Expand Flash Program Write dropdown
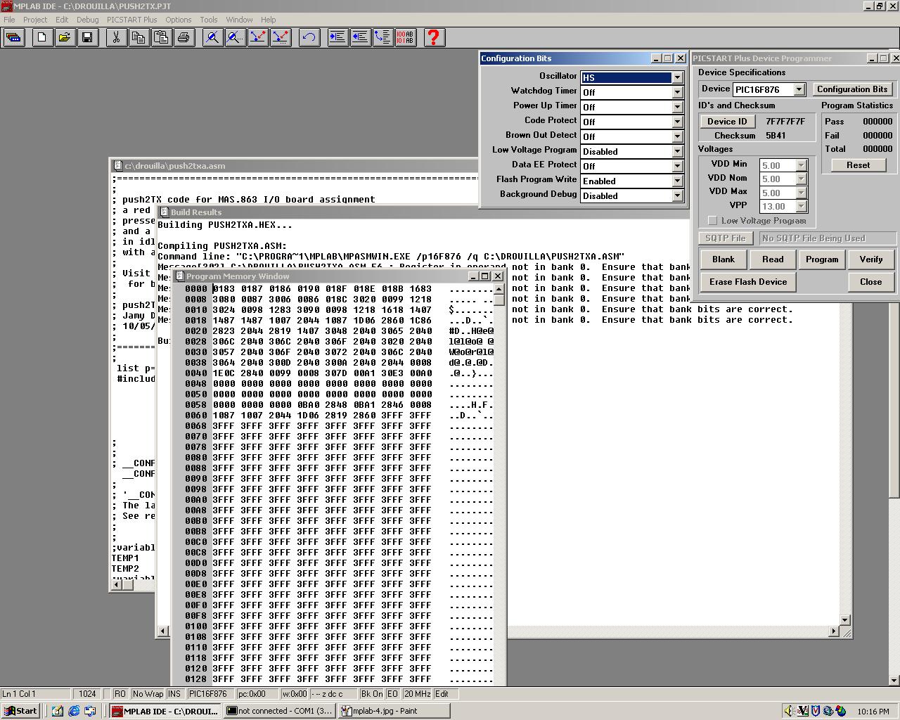Viewport: 900px width, 720px height. (x=677, y=181)
